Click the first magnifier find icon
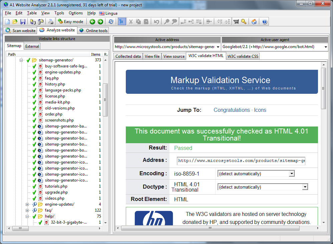The image size is (333, 244). click(167, 22)
